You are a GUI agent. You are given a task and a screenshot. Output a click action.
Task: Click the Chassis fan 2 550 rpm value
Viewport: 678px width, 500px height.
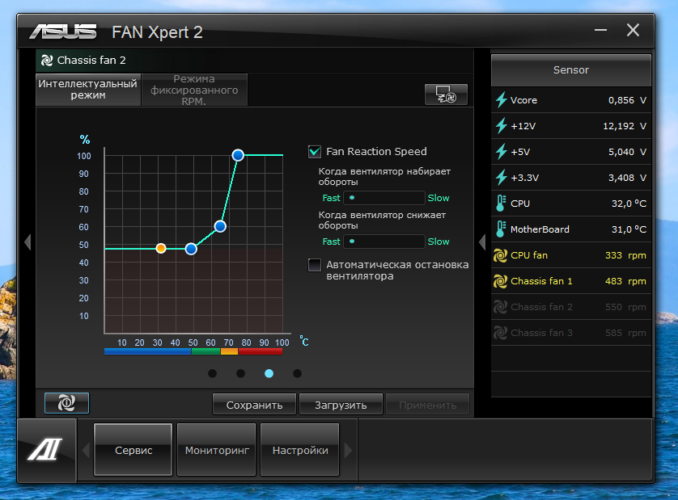click(x=625, y=307)
